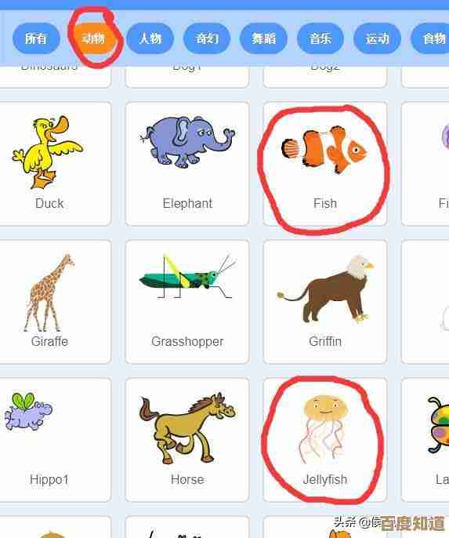
Task: Pick the Hippo1 sprite
Action: 49,440
